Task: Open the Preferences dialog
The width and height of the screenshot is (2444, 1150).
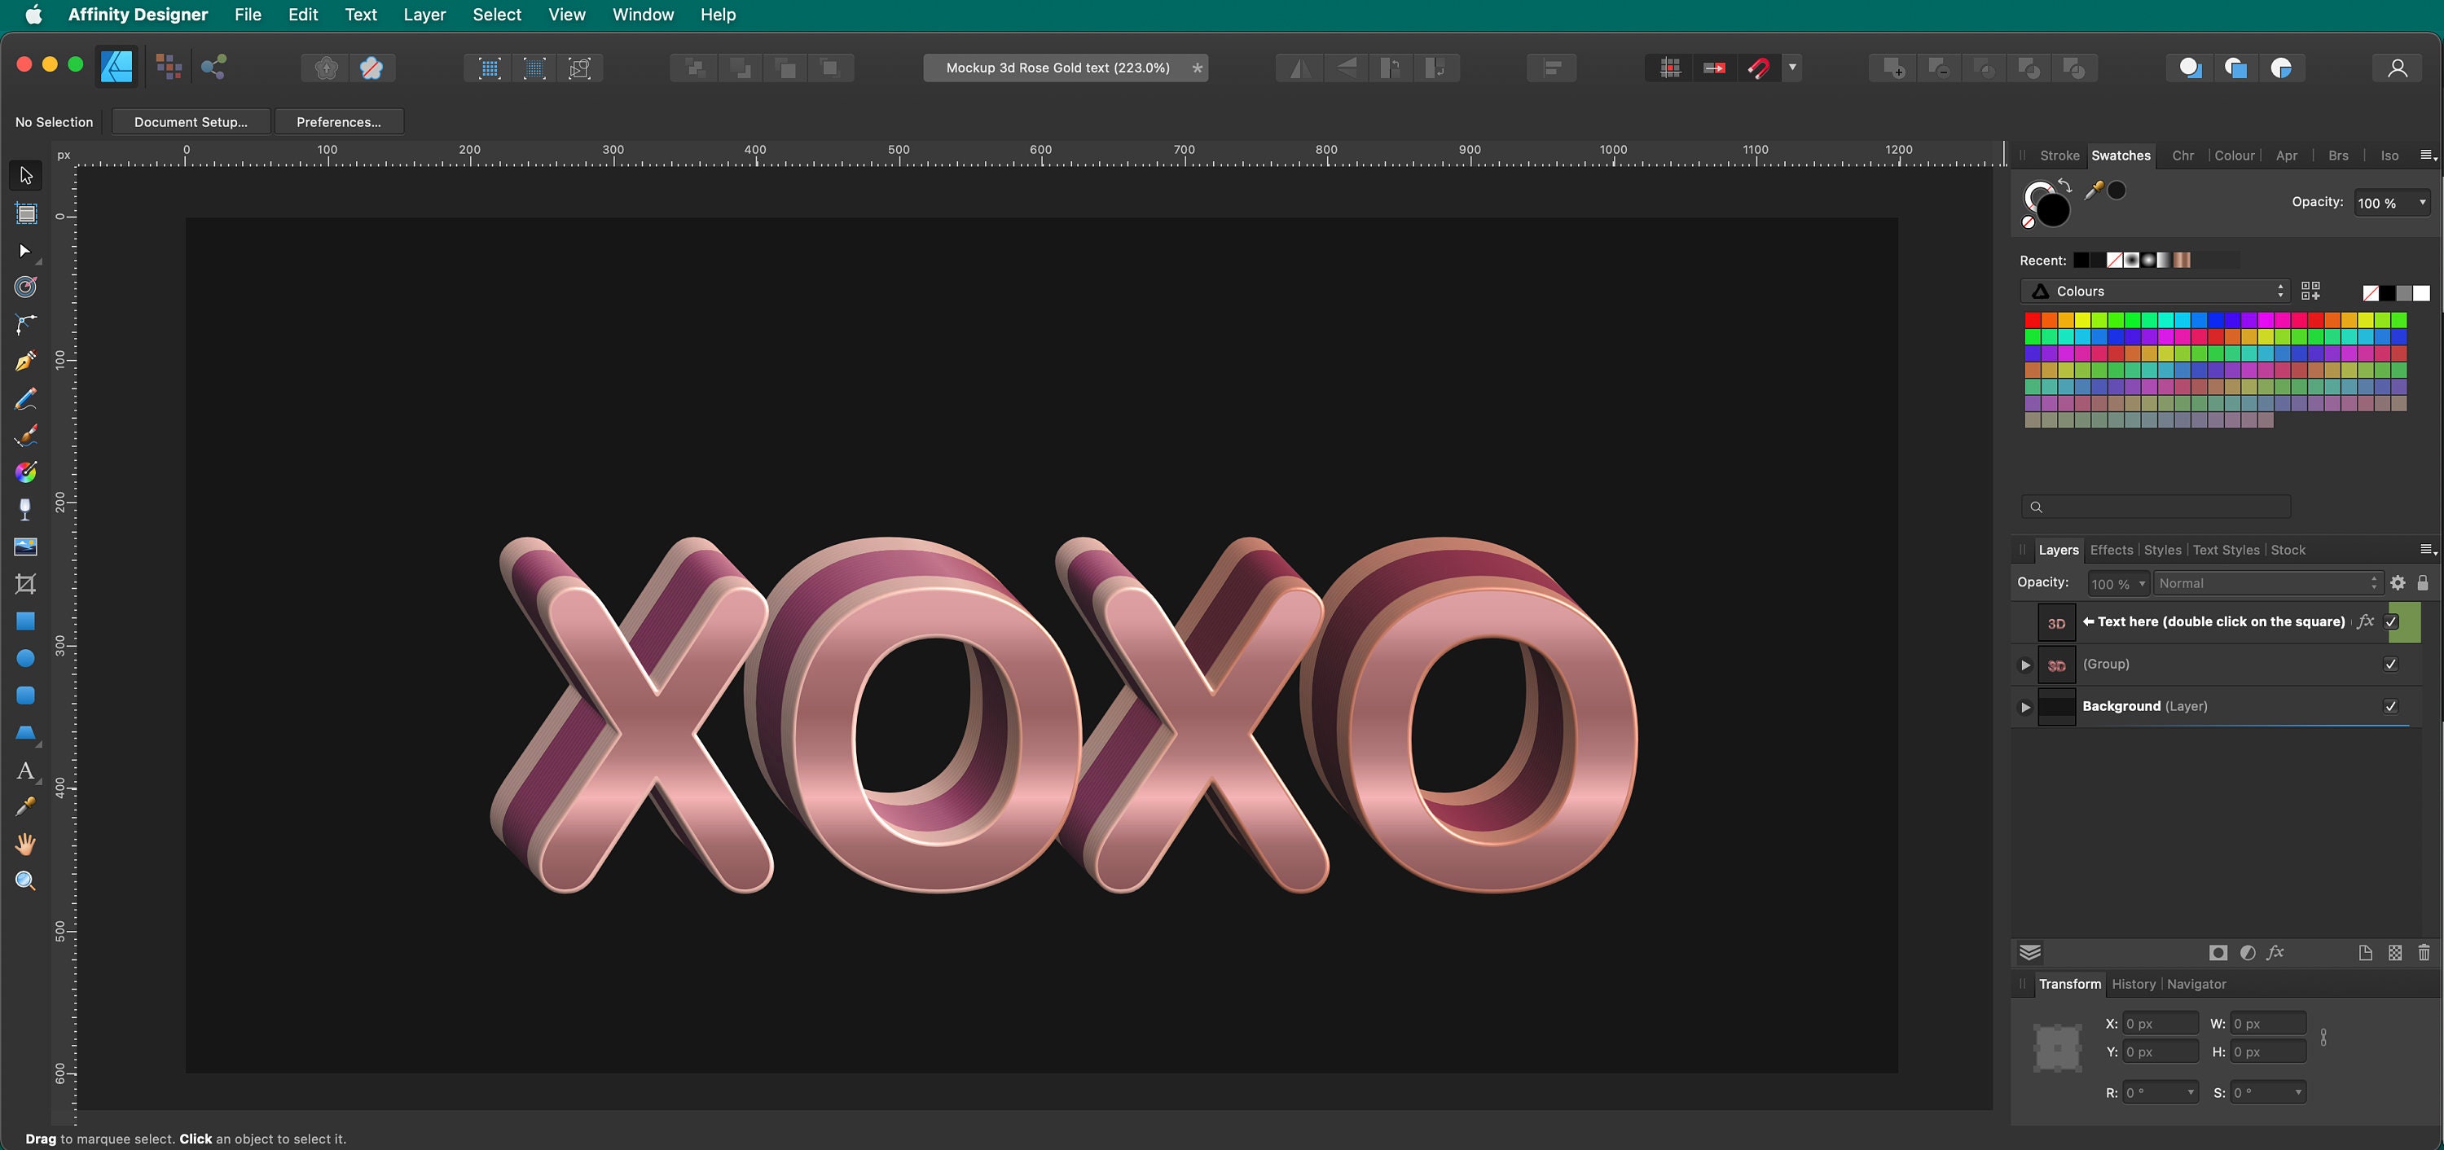Action: point(339,121)
